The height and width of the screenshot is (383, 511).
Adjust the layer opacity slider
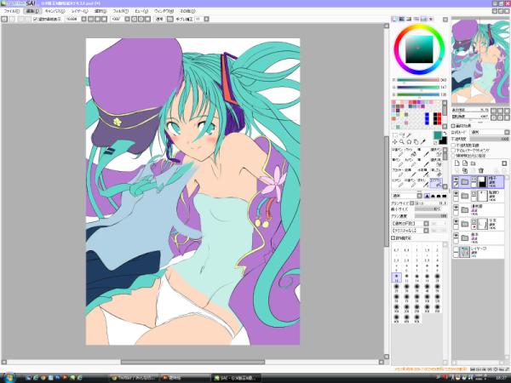490,139
